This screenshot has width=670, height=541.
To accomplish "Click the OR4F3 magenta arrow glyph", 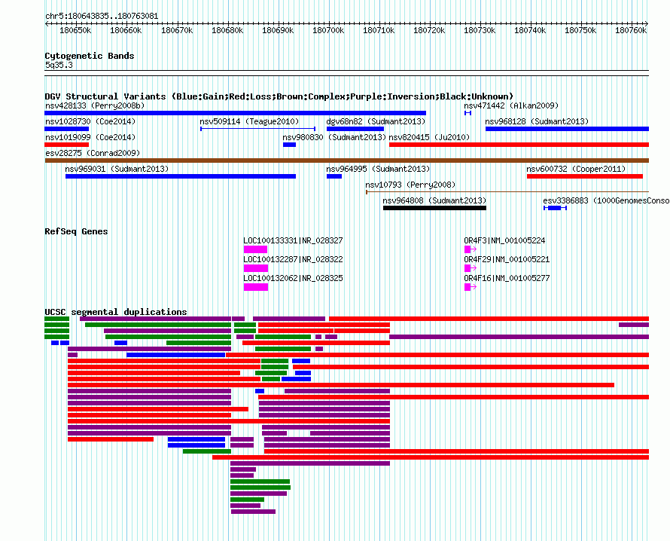I will pyautogui.click(x=471, y=249).
